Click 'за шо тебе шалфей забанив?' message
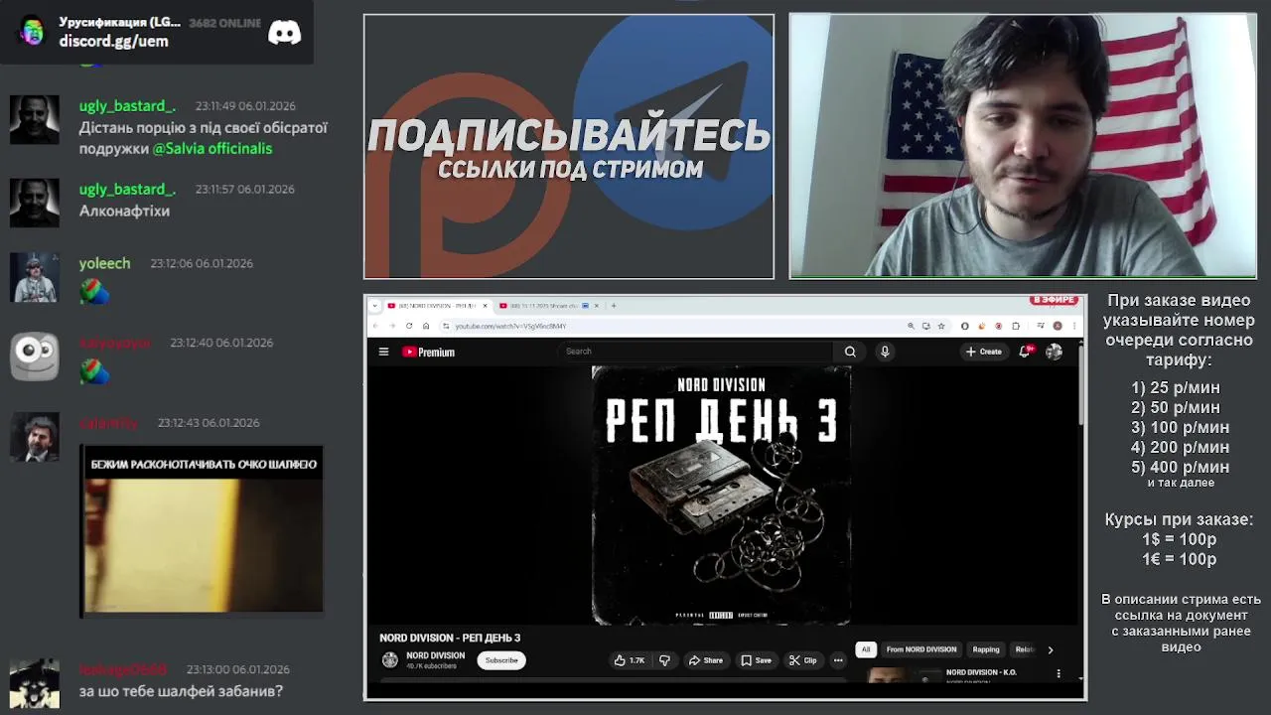 (x=181, y=691)
